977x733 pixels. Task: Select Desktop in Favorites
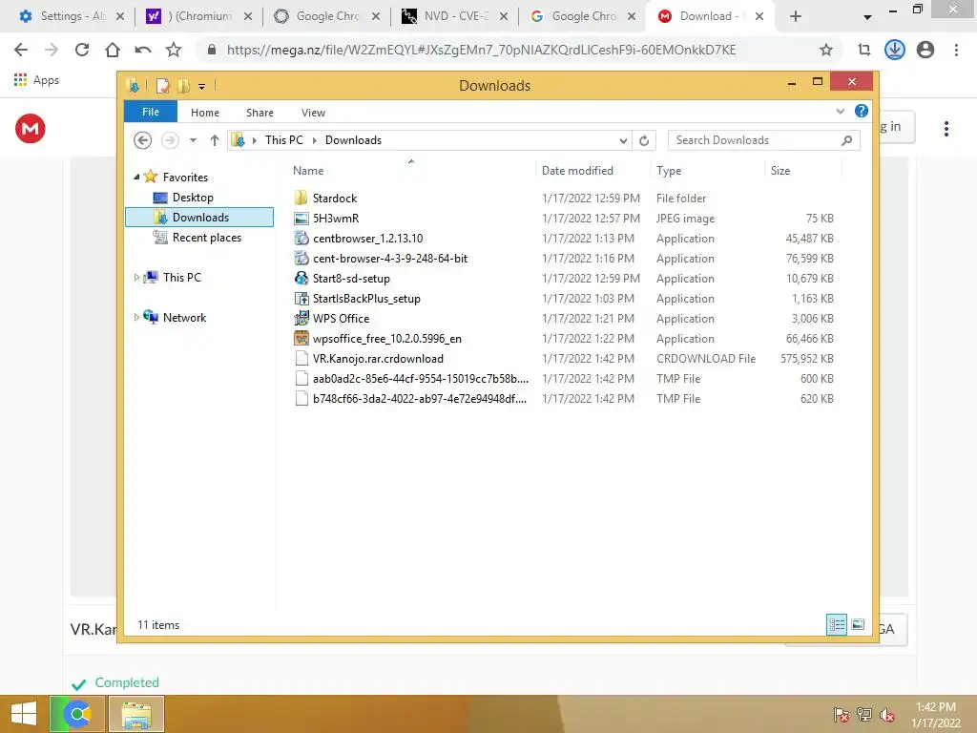point(193,198)
